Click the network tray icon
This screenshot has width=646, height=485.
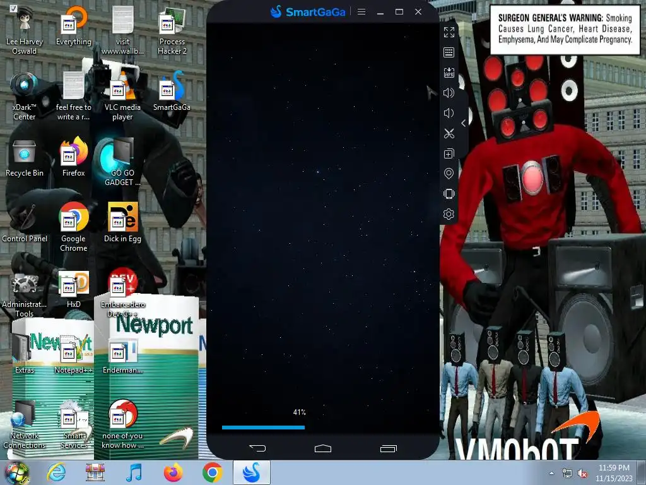tap(567, 474)
